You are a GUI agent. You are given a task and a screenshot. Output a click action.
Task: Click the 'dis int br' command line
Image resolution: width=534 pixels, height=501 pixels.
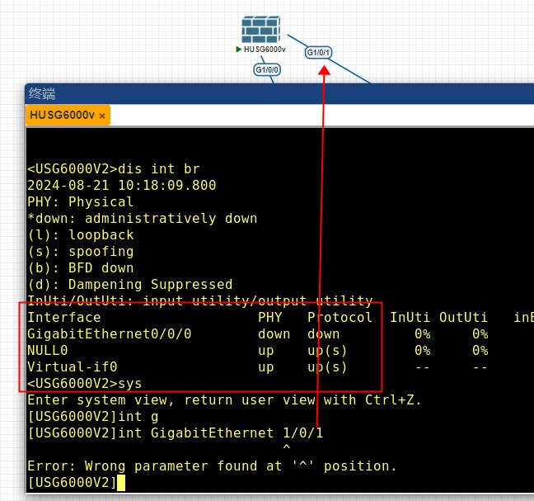114,169
